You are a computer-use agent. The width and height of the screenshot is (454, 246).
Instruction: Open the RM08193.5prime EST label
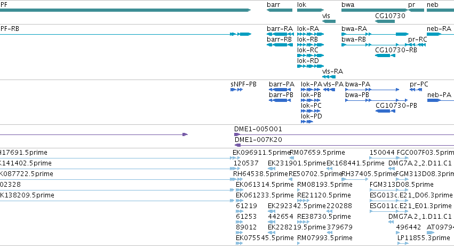[325, 185]
